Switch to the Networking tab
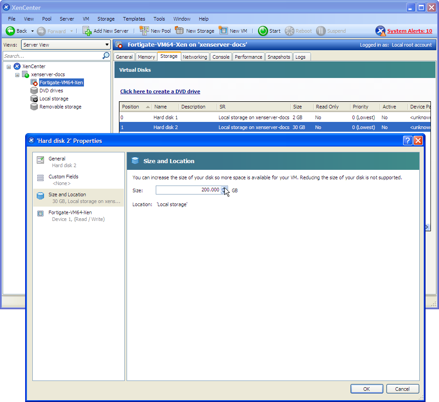439x402 pixels. click(195, 57)
